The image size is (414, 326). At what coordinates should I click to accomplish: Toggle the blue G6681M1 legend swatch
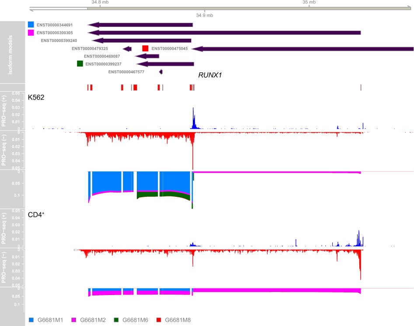point(31,320)
